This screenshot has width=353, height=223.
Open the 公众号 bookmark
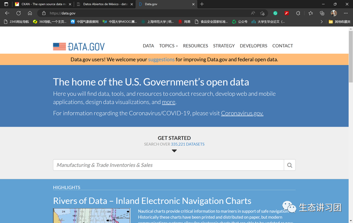coord(240,22)
